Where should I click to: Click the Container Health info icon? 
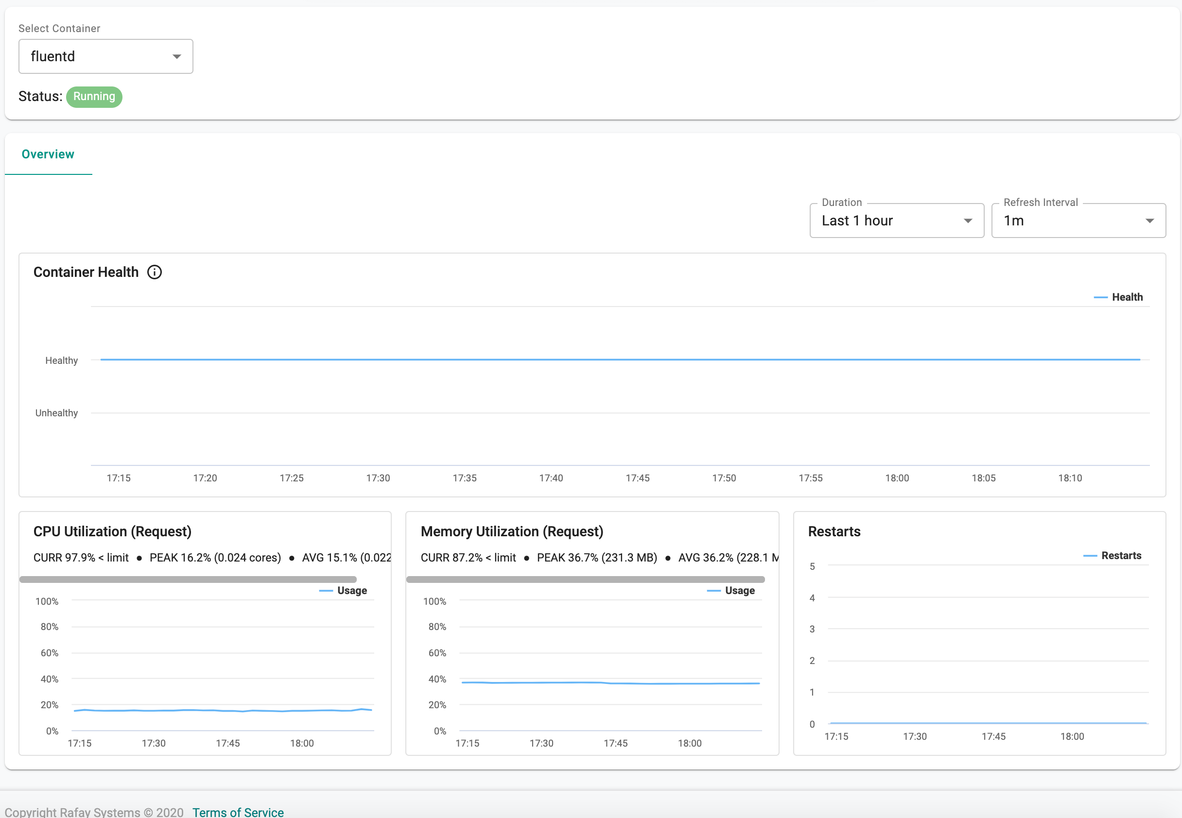click(x=155, y=272)
